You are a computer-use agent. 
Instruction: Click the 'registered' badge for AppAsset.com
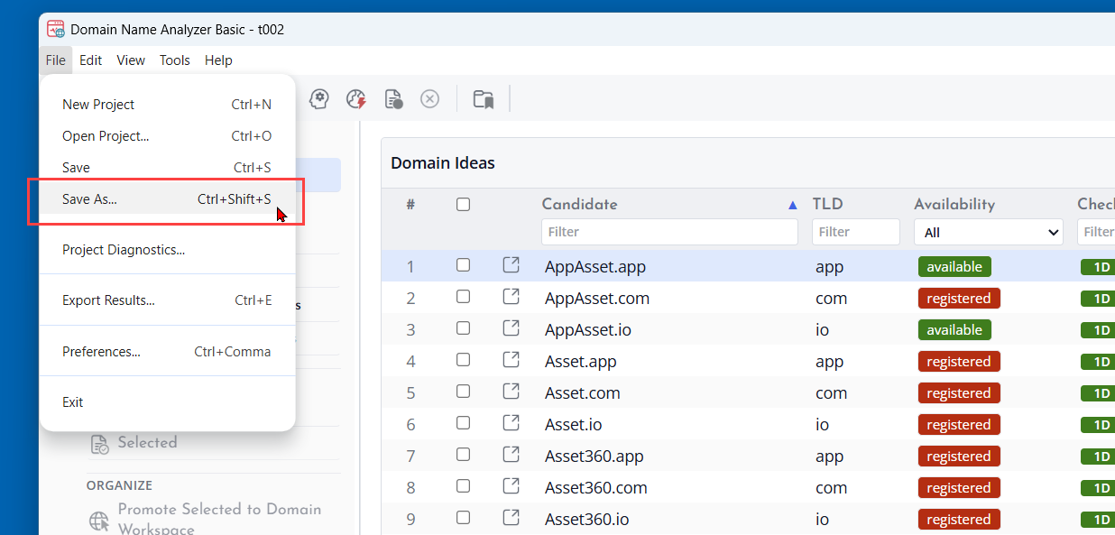pyautogui.click(x=959, y=298)
